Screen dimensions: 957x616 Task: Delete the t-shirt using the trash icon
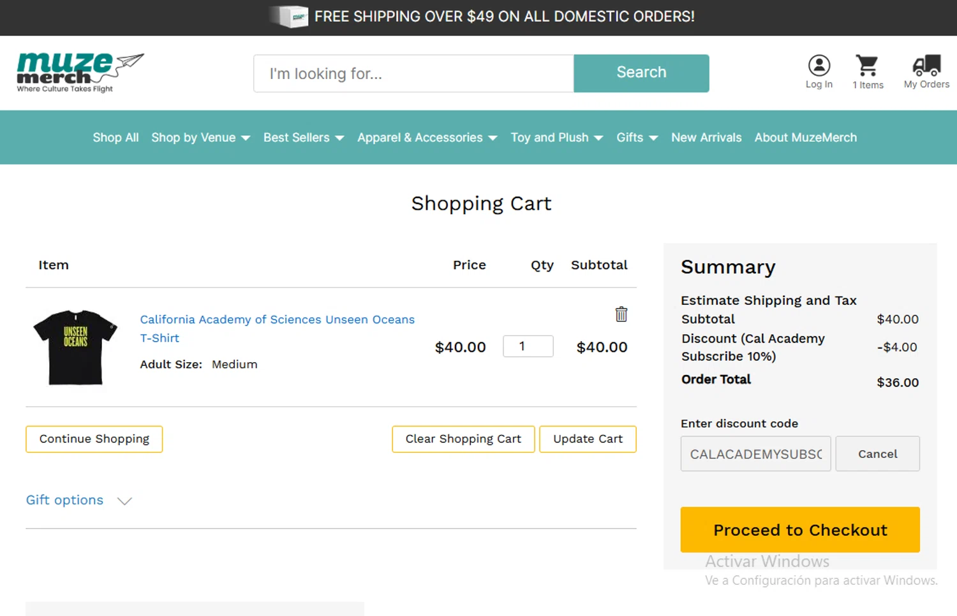(x=621, y=314)
